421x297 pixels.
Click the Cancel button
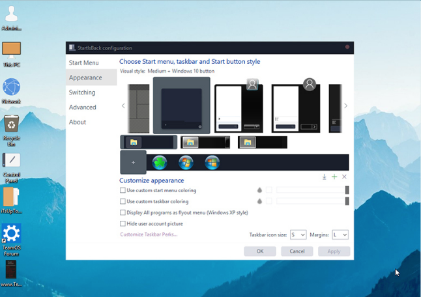[x=297, y=251]
